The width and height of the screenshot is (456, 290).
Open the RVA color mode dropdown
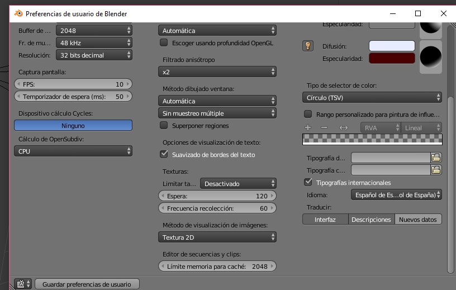tap(381, 127)
